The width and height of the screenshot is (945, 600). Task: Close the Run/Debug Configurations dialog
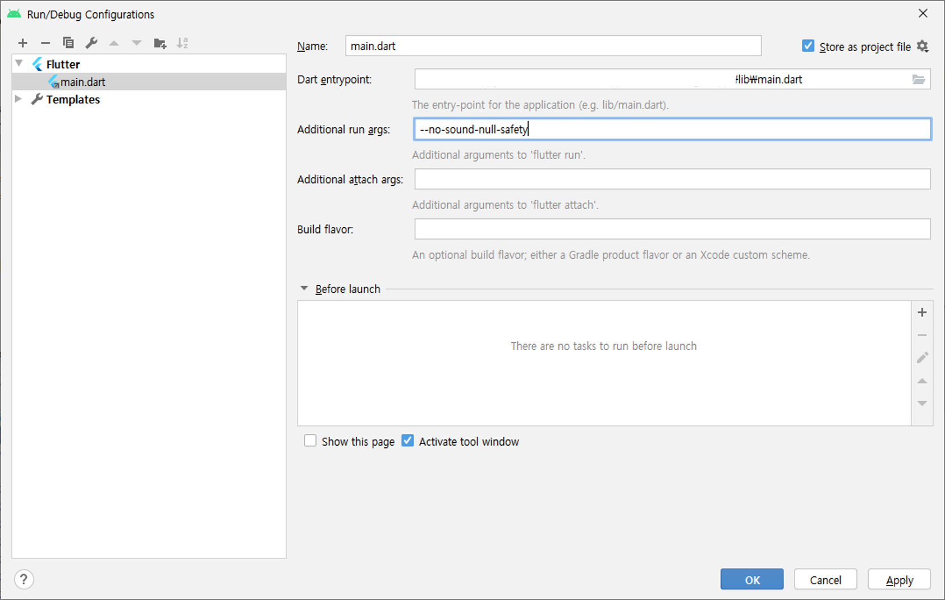(x=923, y=13)
